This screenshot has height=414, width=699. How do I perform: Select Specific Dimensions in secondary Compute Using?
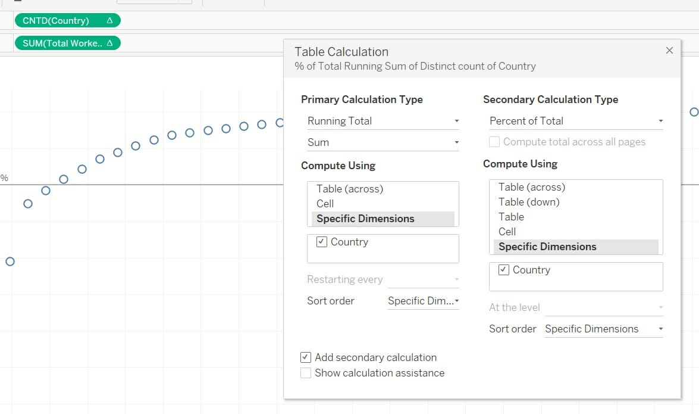coord(547,246)
